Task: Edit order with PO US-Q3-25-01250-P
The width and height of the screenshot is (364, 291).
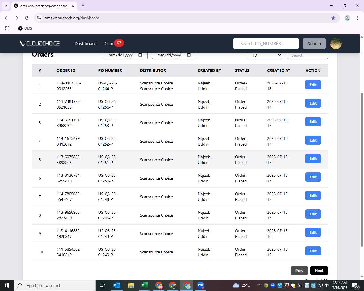Action: [313, 177]
